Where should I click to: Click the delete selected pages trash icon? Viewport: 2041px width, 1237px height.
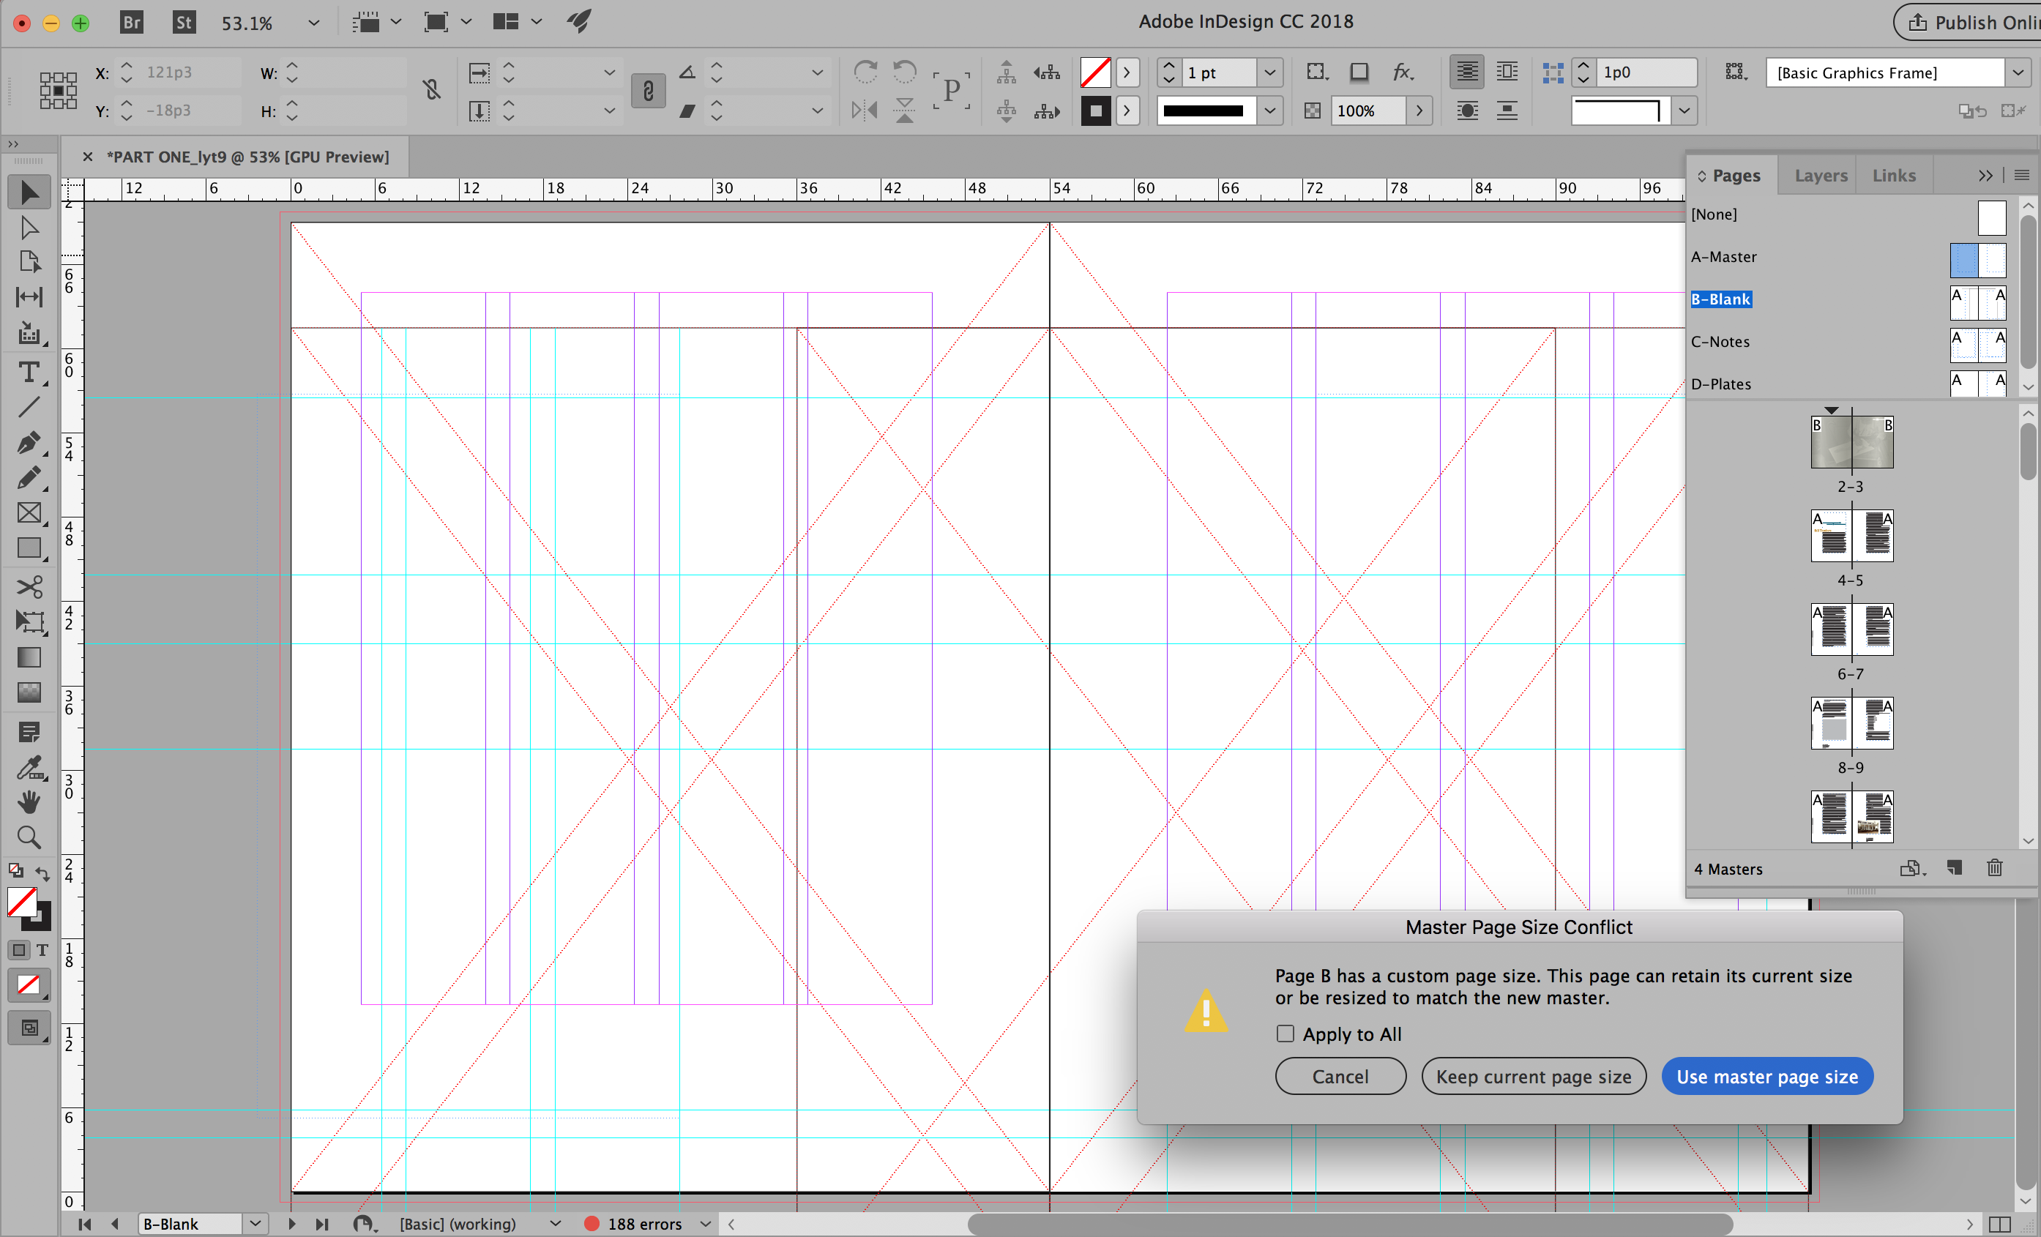point(1995,867)
